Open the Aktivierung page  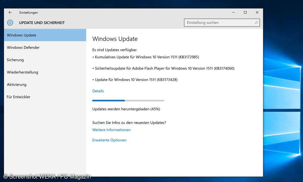[45, 85]
